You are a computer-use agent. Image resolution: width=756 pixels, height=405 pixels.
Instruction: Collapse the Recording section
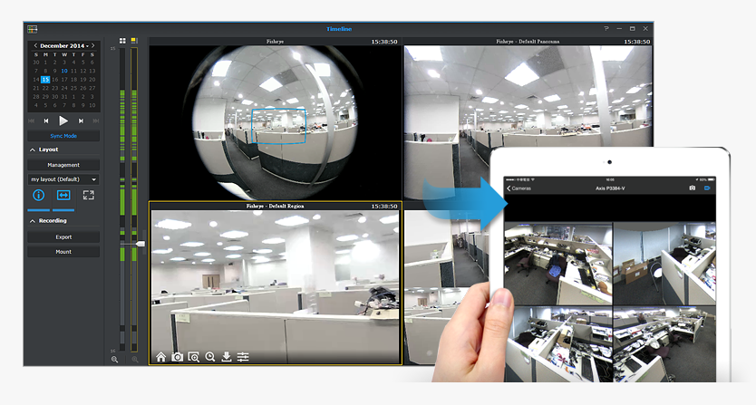click(33, 221)
